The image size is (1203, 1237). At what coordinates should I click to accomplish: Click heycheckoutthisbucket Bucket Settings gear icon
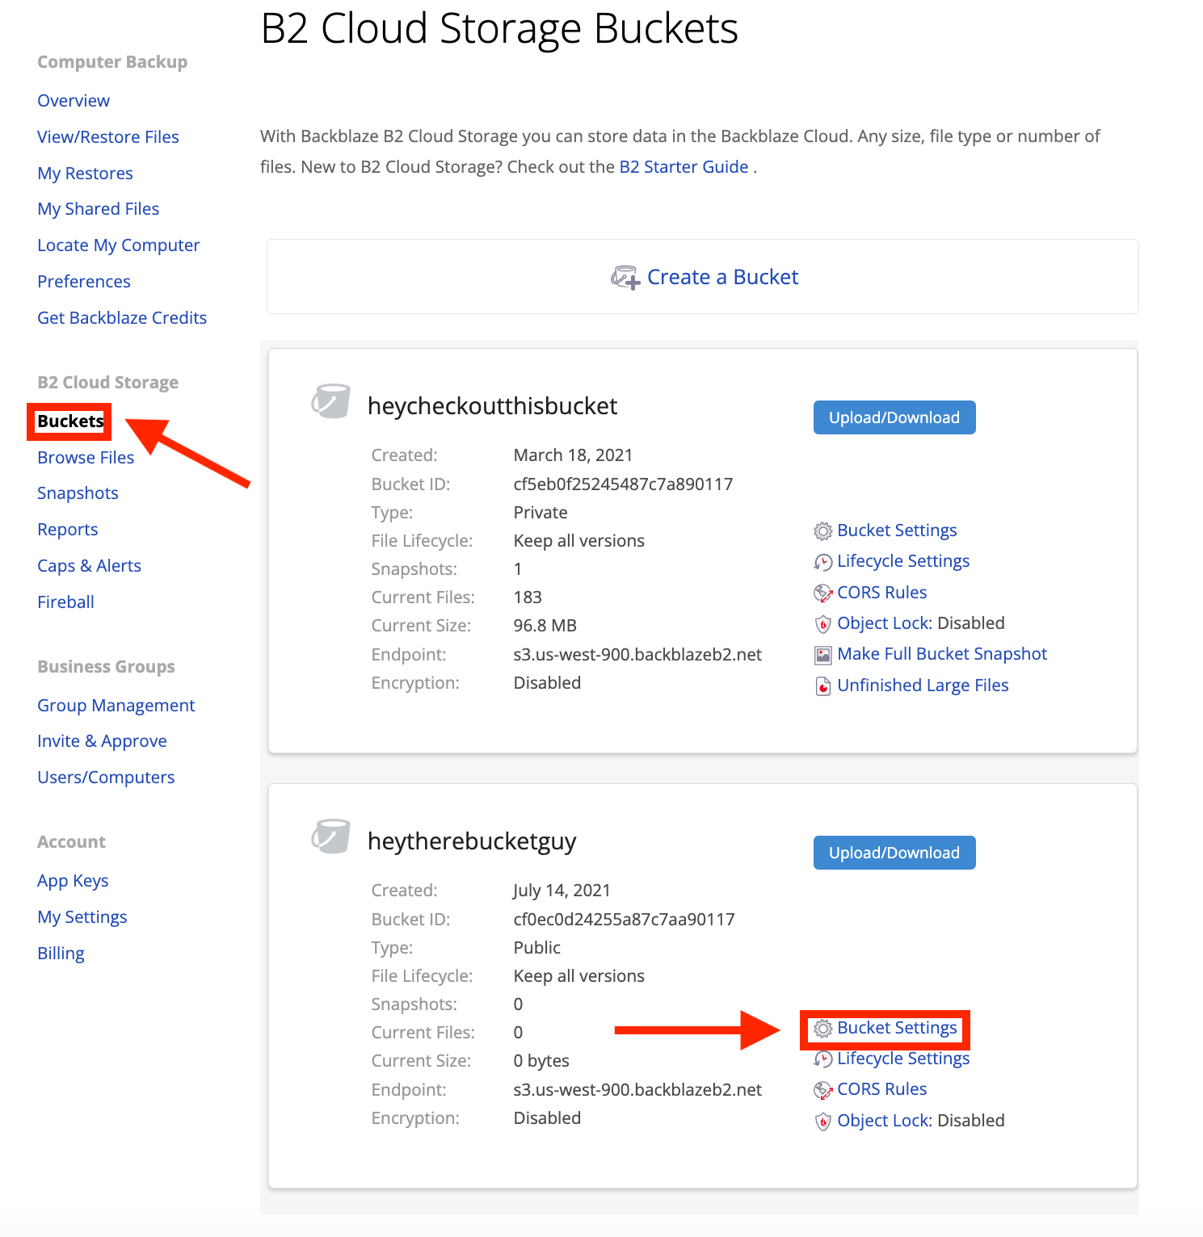tap(822, 531)
